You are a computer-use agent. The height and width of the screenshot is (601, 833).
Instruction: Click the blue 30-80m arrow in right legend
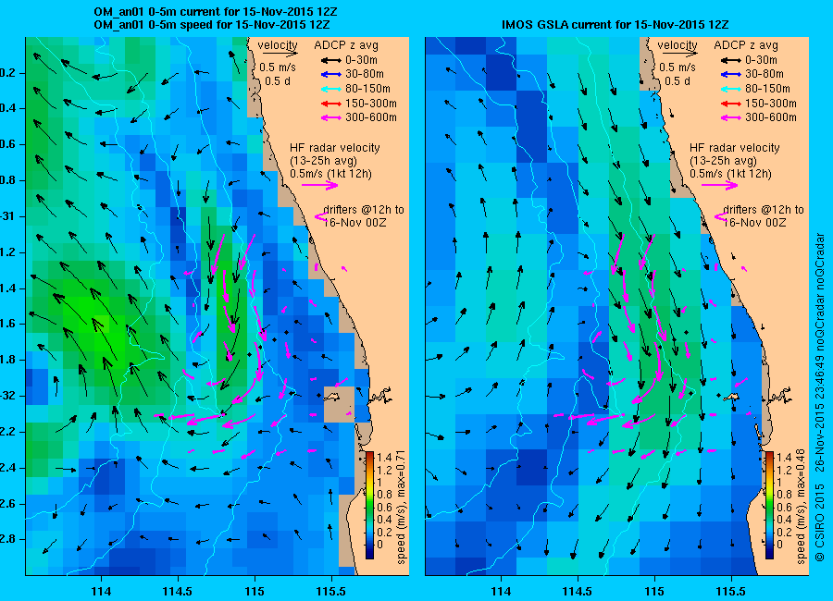click(x=731, y=75)
